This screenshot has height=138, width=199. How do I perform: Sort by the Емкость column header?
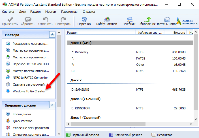tap(176, 33)
